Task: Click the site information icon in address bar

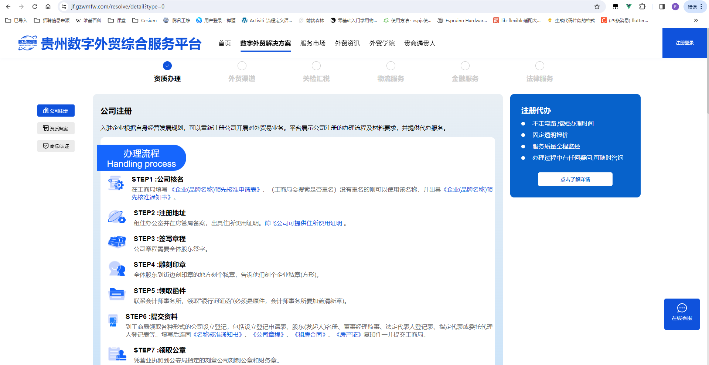Action: click(64, 7)
